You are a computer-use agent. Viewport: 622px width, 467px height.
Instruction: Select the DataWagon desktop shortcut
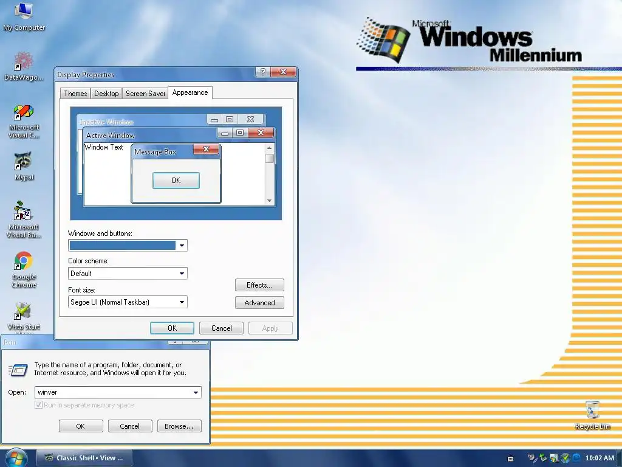(24, 66)
